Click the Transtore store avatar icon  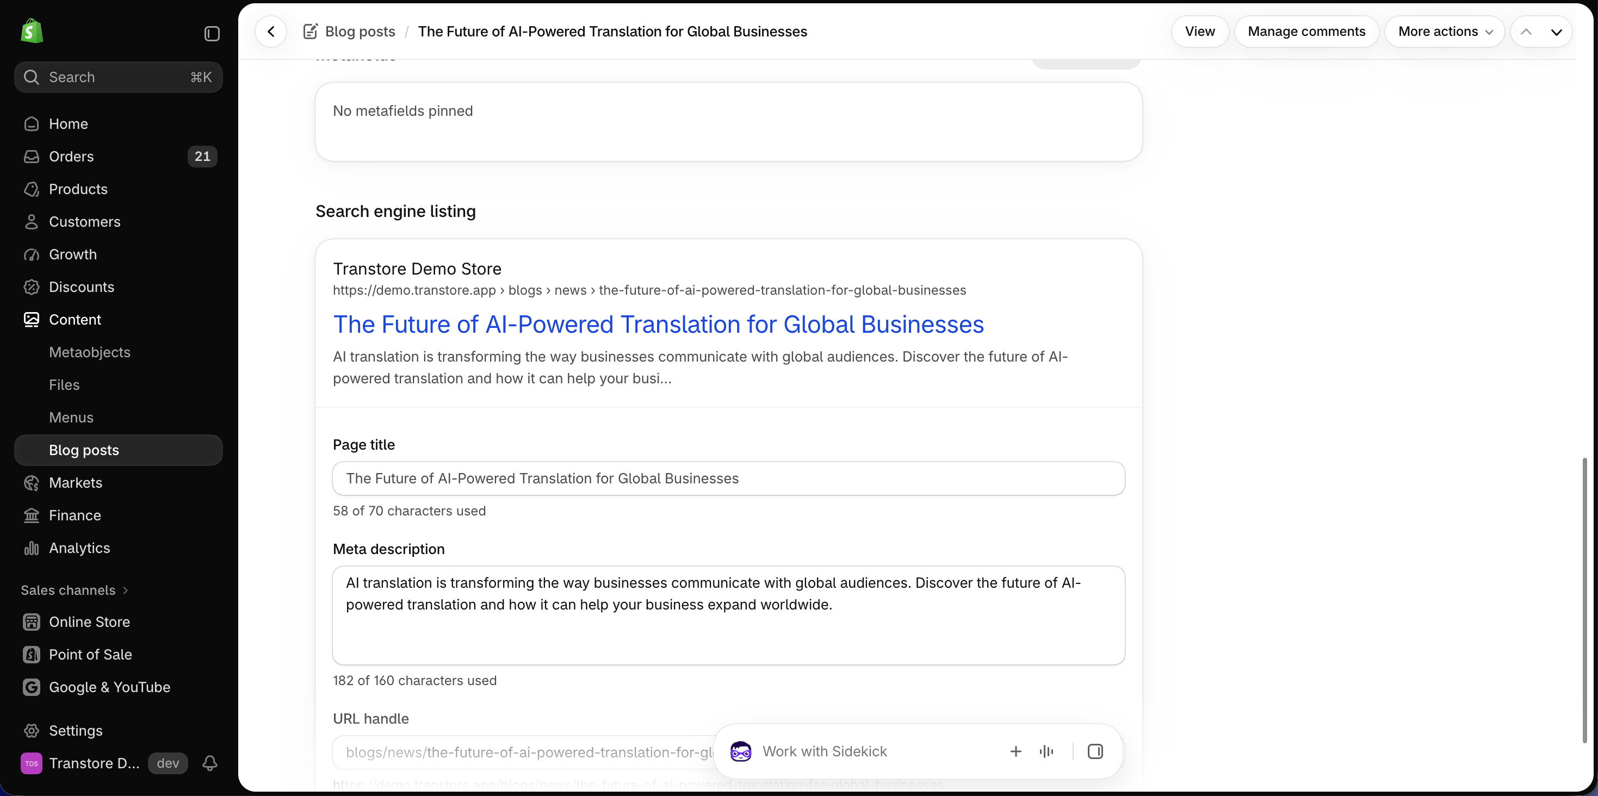[x=32, y=763]
